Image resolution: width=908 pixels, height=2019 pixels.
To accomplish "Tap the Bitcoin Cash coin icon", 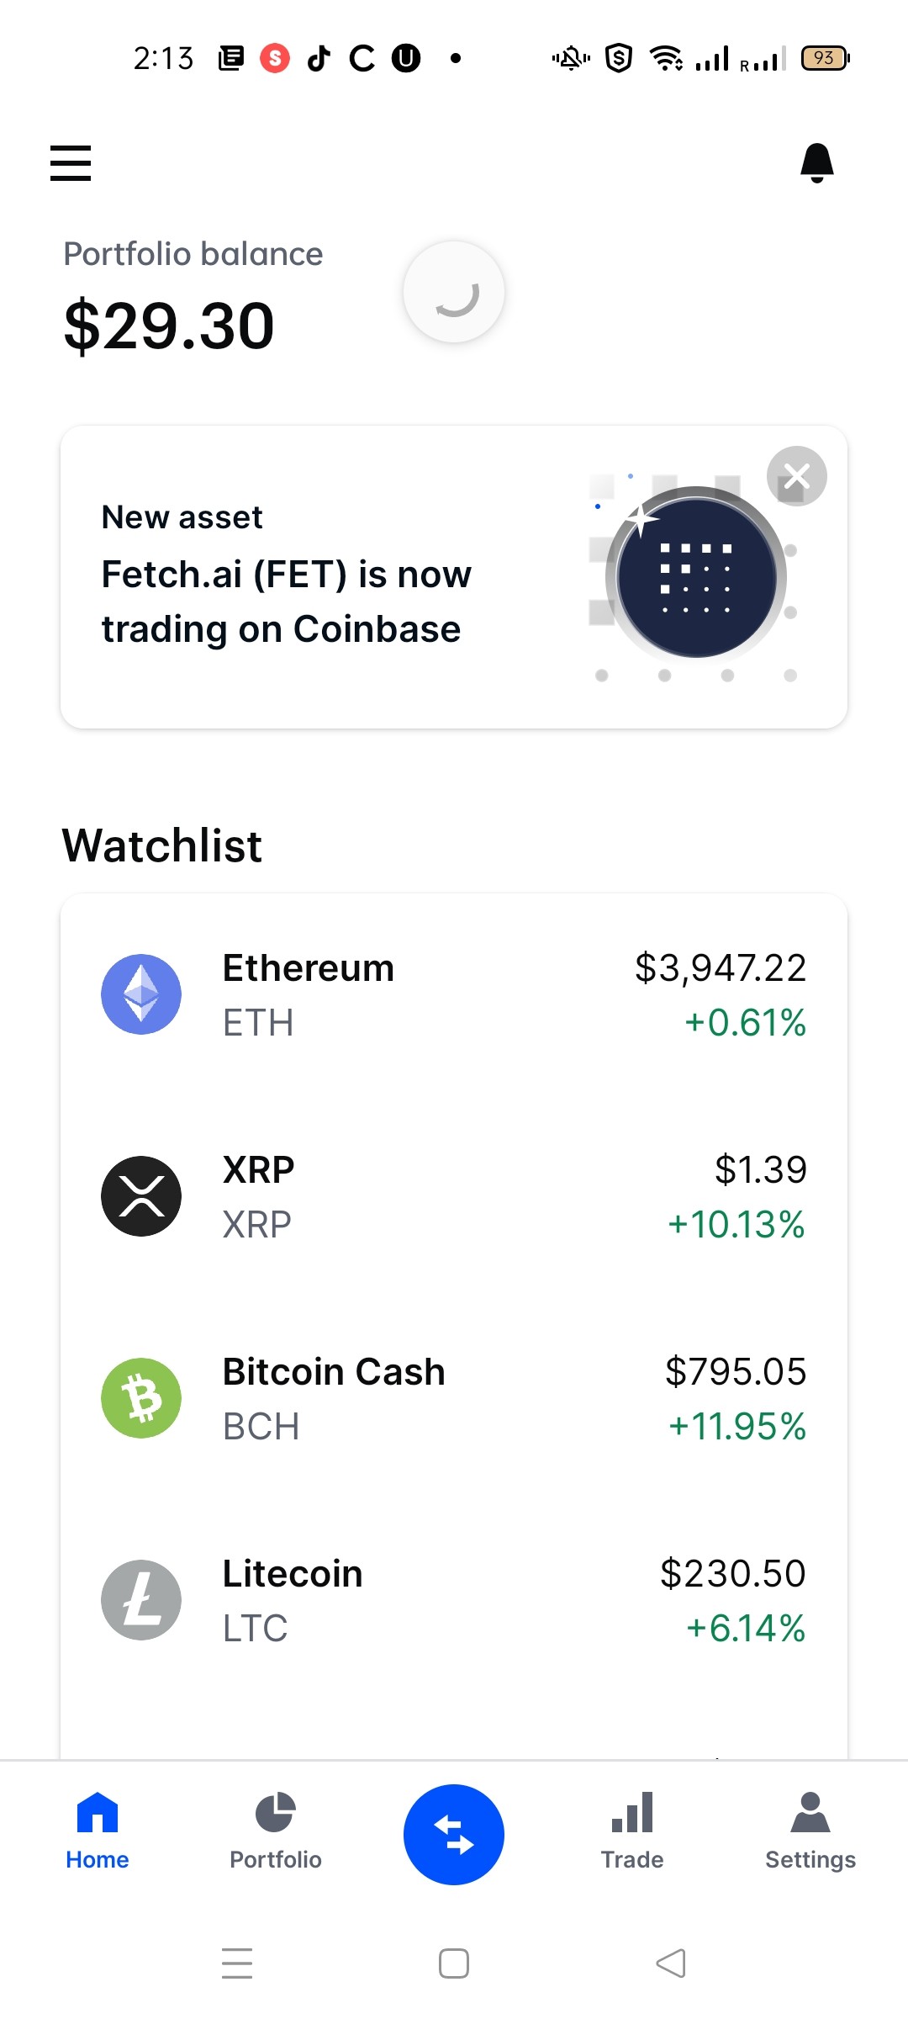I will [x=141, y=1398].
